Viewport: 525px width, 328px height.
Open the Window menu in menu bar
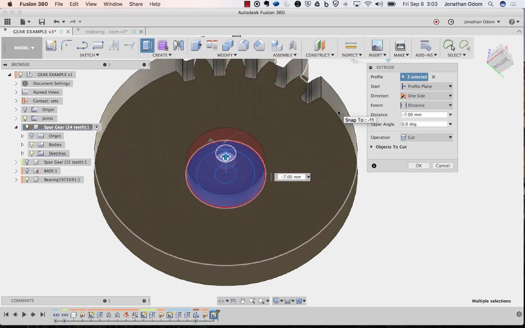113,4
